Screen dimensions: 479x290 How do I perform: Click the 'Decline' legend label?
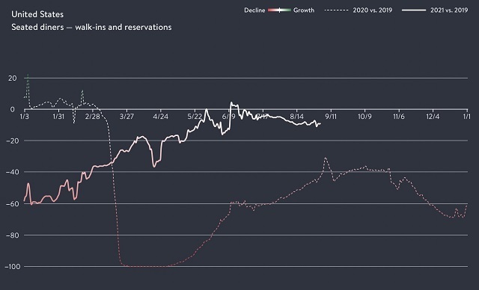[x=254, y=10]
